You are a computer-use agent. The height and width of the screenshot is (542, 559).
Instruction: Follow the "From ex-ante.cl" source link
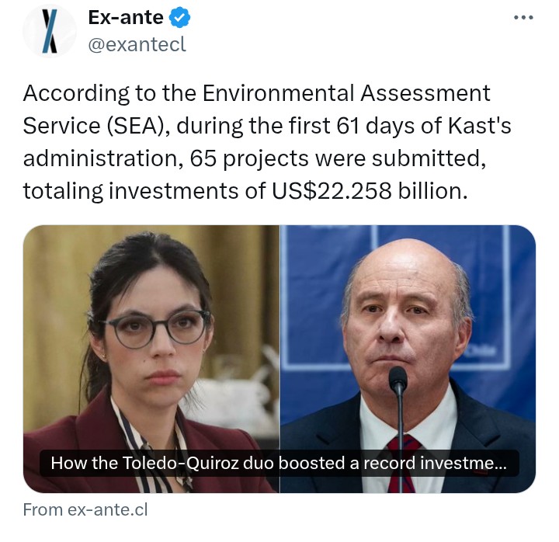click(85, 509)
